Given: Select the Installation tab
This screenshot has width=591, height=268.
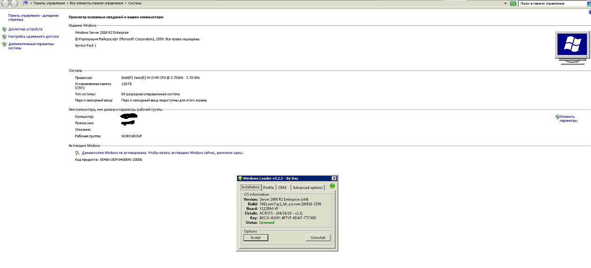Looking at the screenshot, I should click(250, 187).
